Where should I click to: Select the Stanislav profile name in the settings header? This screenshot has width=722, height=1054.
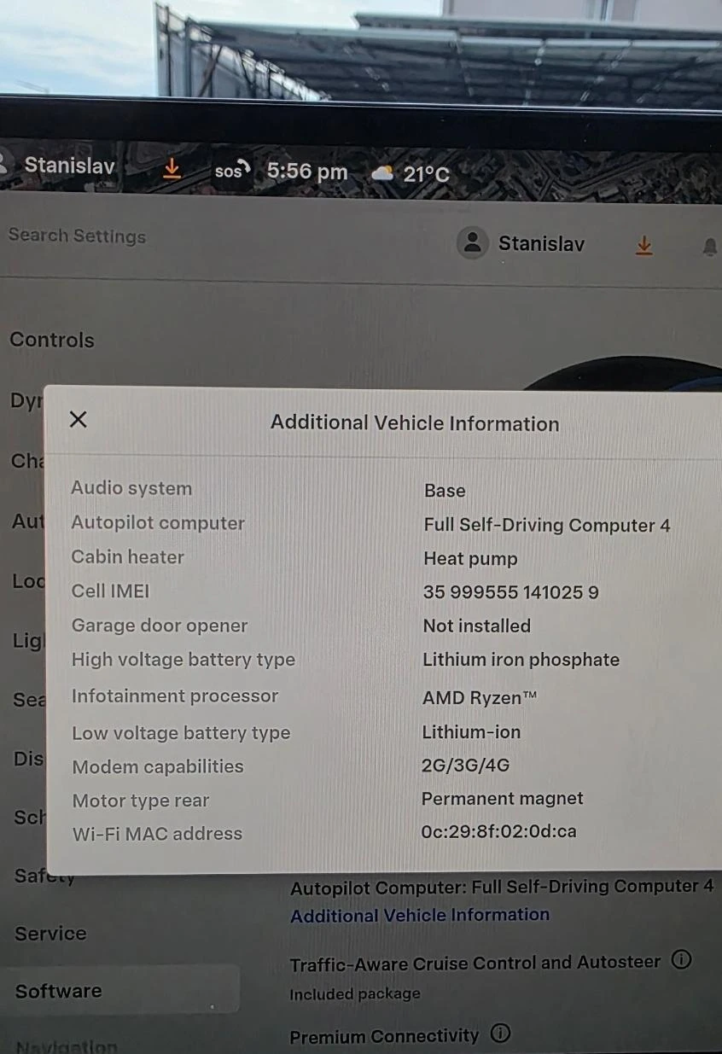pos(541,244)
